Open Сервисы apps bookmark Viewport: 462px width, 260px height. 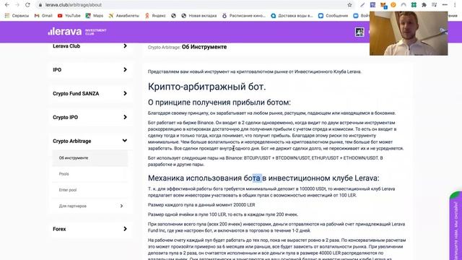coord(17,16)
